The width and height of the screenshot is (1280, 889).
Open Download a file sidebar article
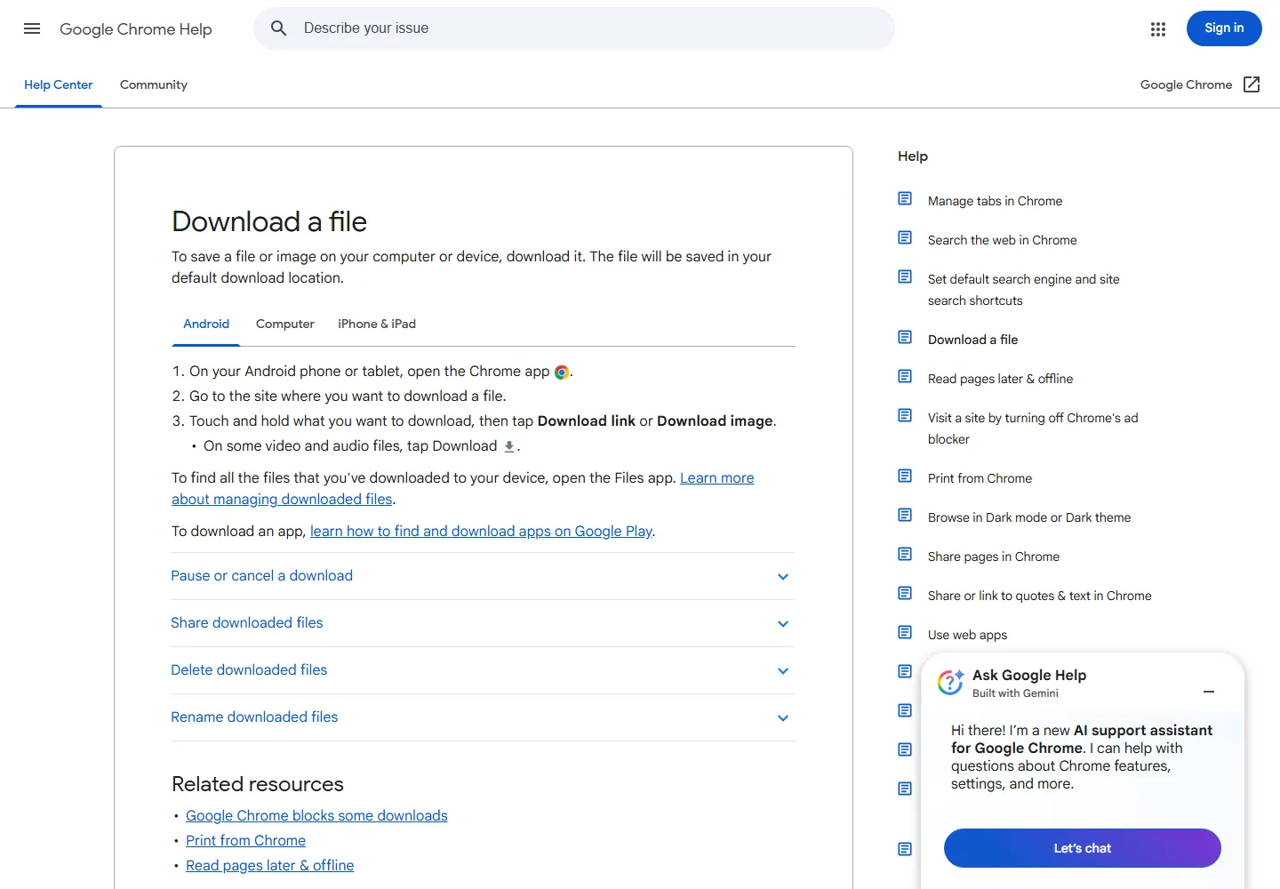(x=972, y=340)
